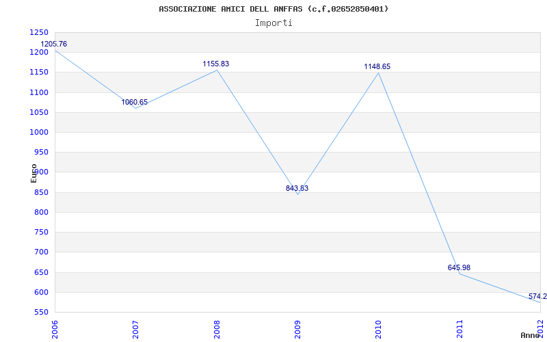
Task: Click the 2008 x-axis label
Action: point(217,330)
